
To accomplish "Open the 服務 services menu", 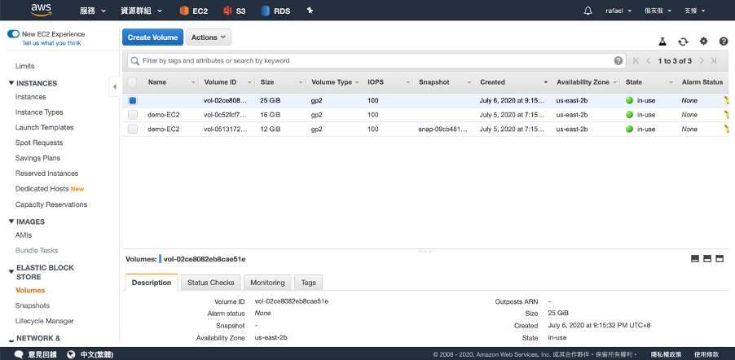I will coord(93,11).
